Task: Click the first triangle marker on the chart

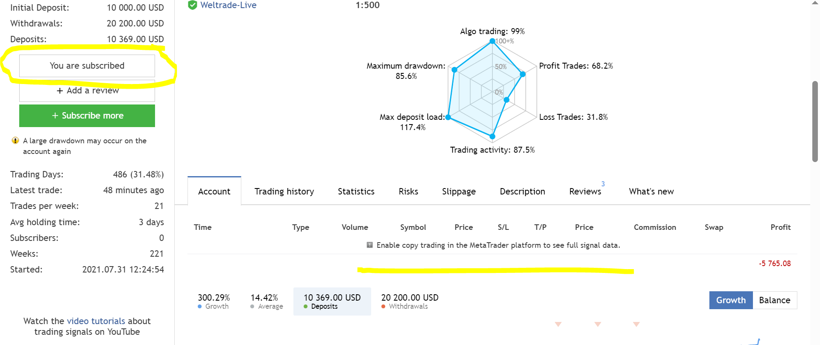Action: click(x=558, y=325)
